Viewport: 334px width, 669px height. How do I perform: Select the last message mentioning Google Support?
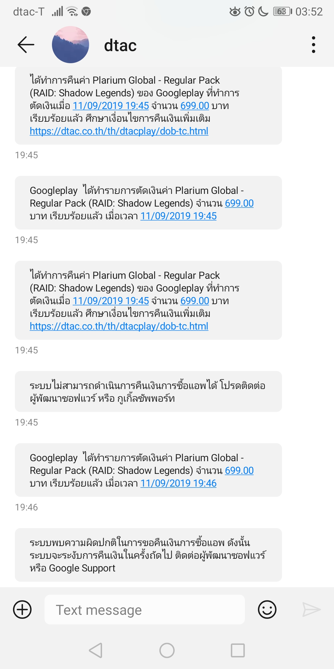[148, 555]
